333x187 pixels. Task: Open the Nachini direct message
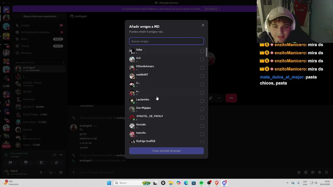(x=40, y=130)
